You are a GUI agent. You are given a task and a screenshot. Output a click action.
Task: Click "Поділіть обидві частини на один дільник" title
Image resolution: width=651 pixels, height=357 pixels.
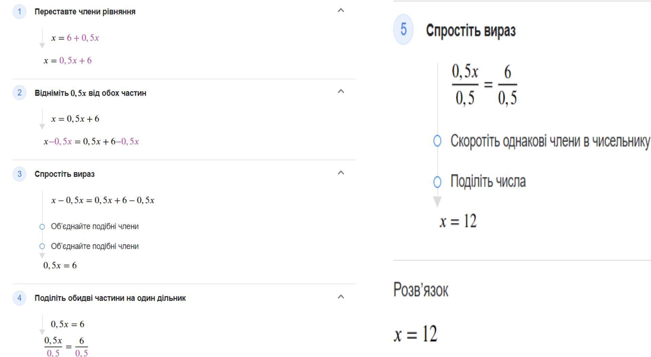click(x=110, y=298)
